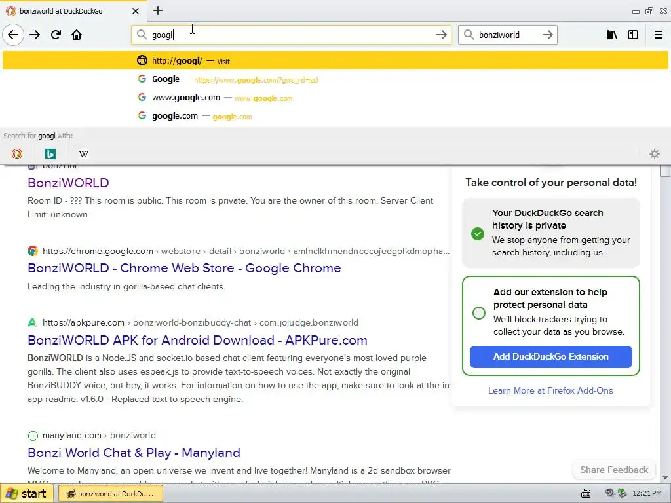Click the page scrollbar thumb
Viewport: 671px width, 503px height.
pos(665,171)
